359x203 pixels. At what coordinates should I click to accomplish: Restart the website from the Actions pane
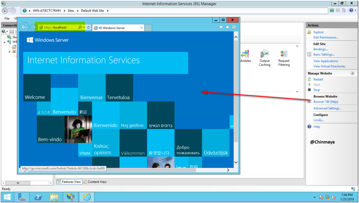click(x=318, y=79)
